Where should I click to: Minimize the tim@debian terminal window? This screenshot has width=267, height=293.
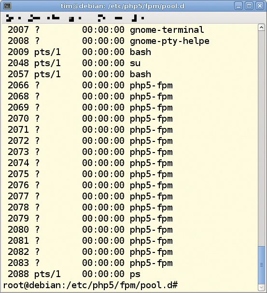(239, 6)
